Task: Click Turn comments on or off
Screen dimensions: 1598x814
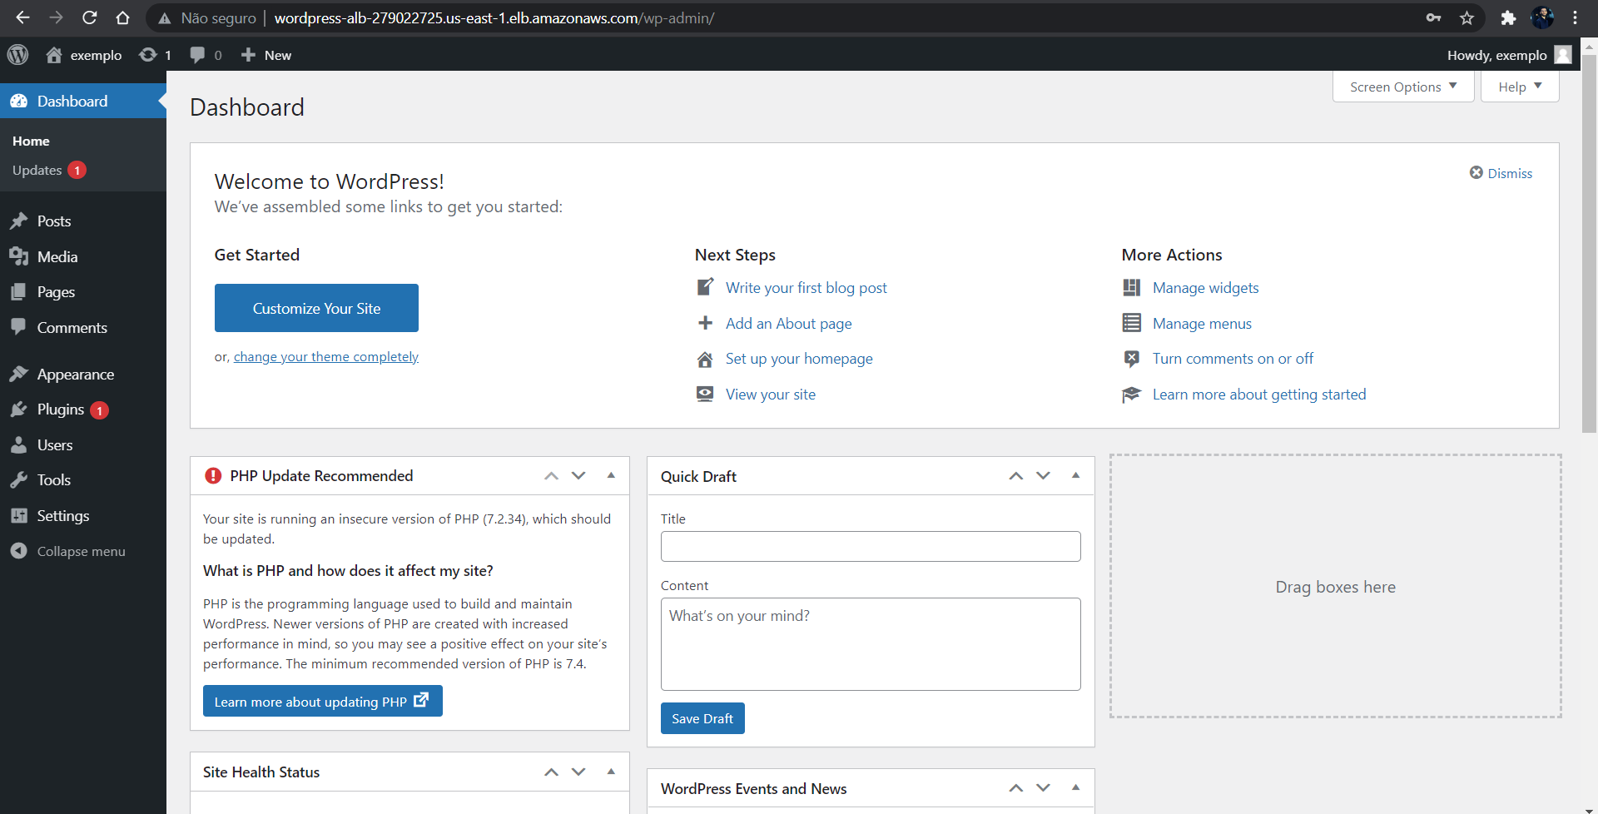Action: pyautogui.click(x=1233, y=359)
